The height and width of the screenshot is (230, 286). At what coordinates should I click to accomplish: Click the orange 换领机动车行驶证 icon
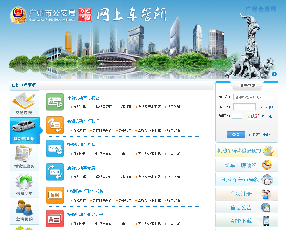55,125
